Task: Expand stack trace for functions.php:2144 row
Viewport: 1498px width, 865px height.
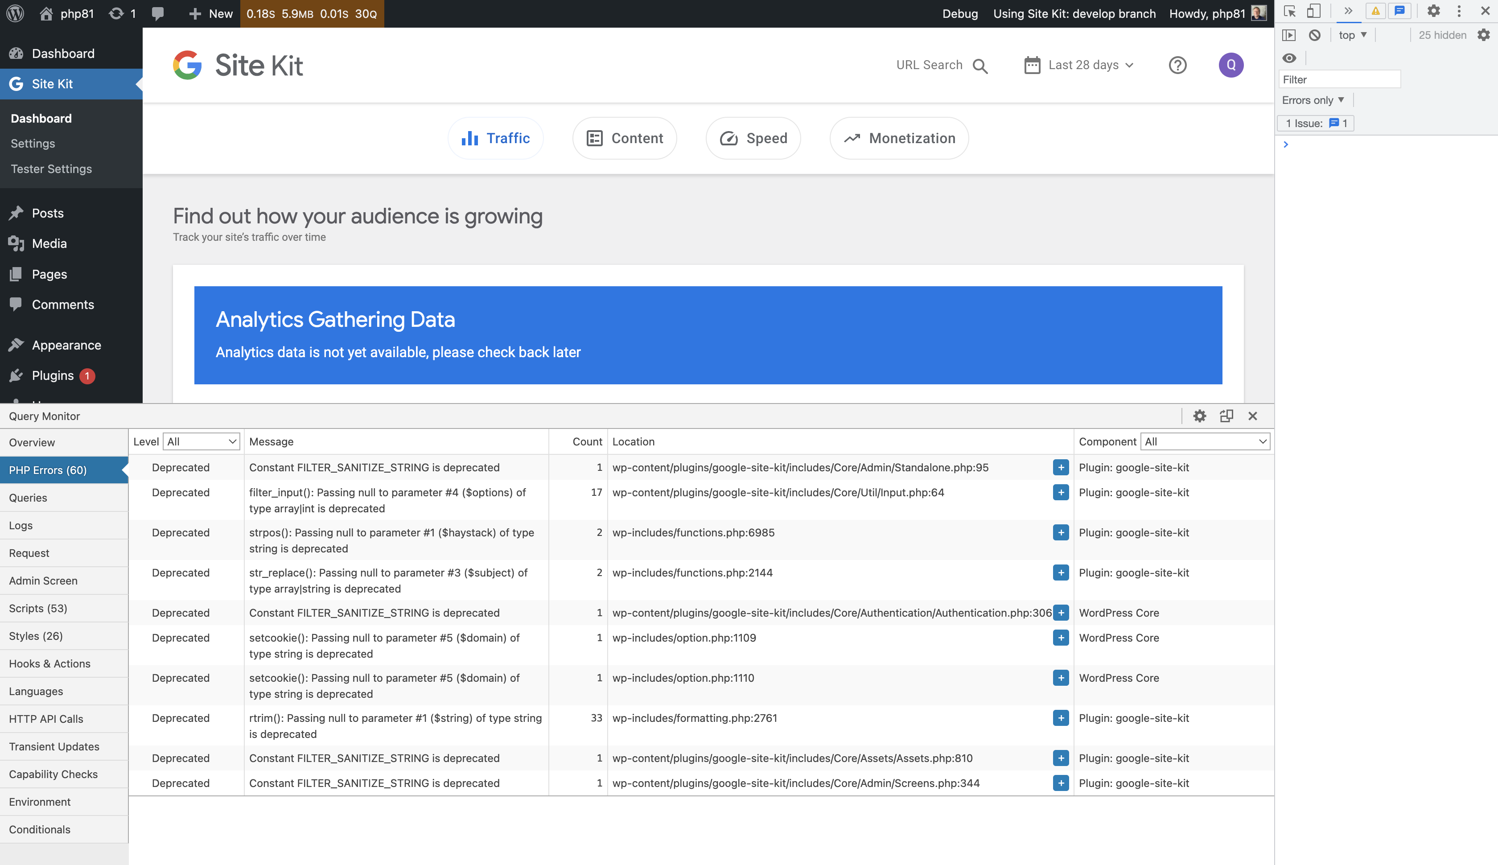Action: (x=1061, y=573)
